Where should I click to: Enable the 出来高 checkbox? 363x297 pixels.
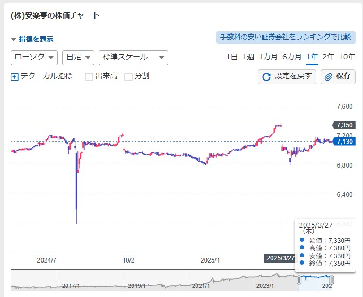coord(89,77)
